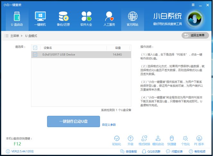Click the 返回主菜单 return button
Screen dimensions: 213x156
click(x=195, y=35)
